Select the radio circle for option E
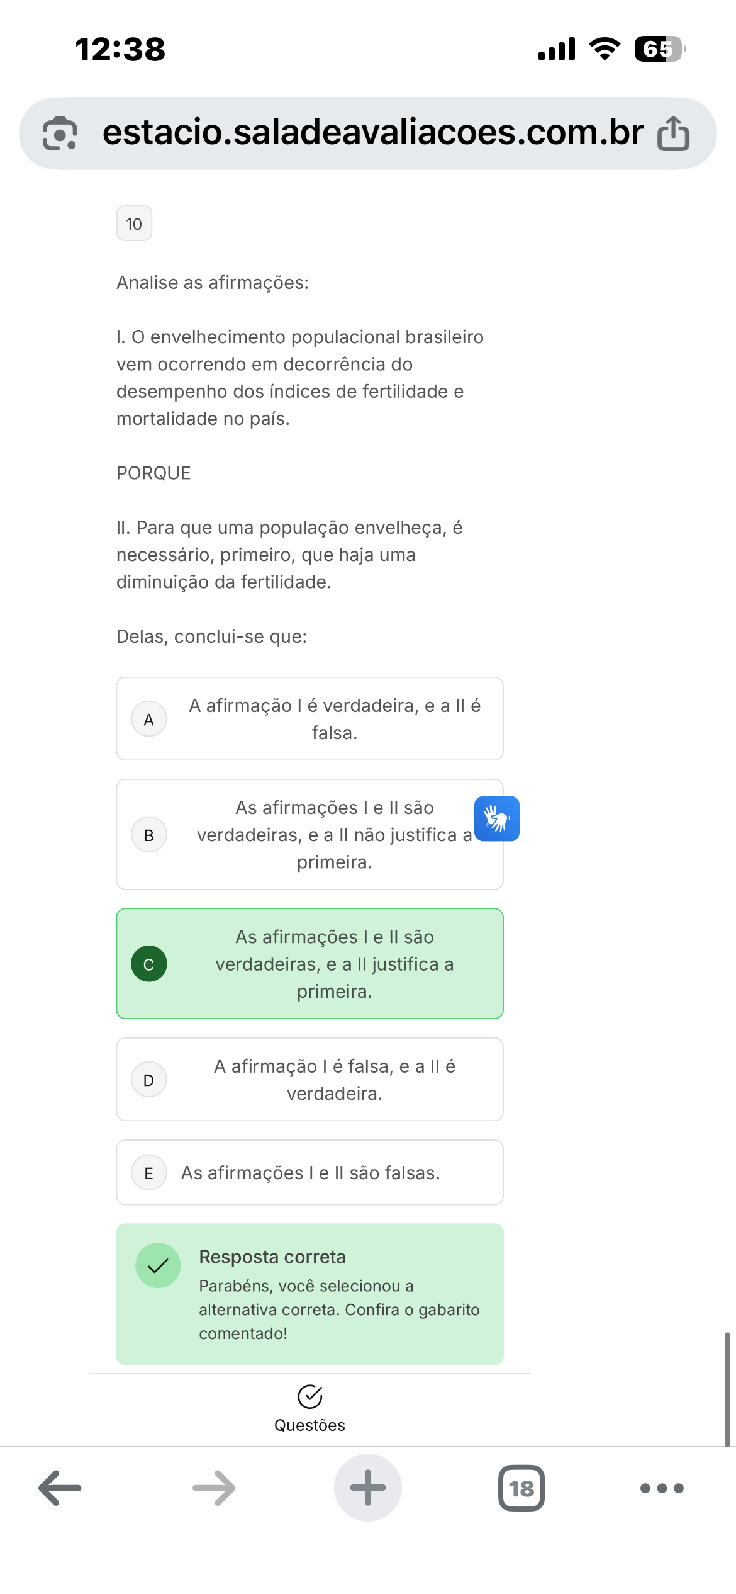This screenshot has width=736, height=1594. click(x=149, y=1173)
